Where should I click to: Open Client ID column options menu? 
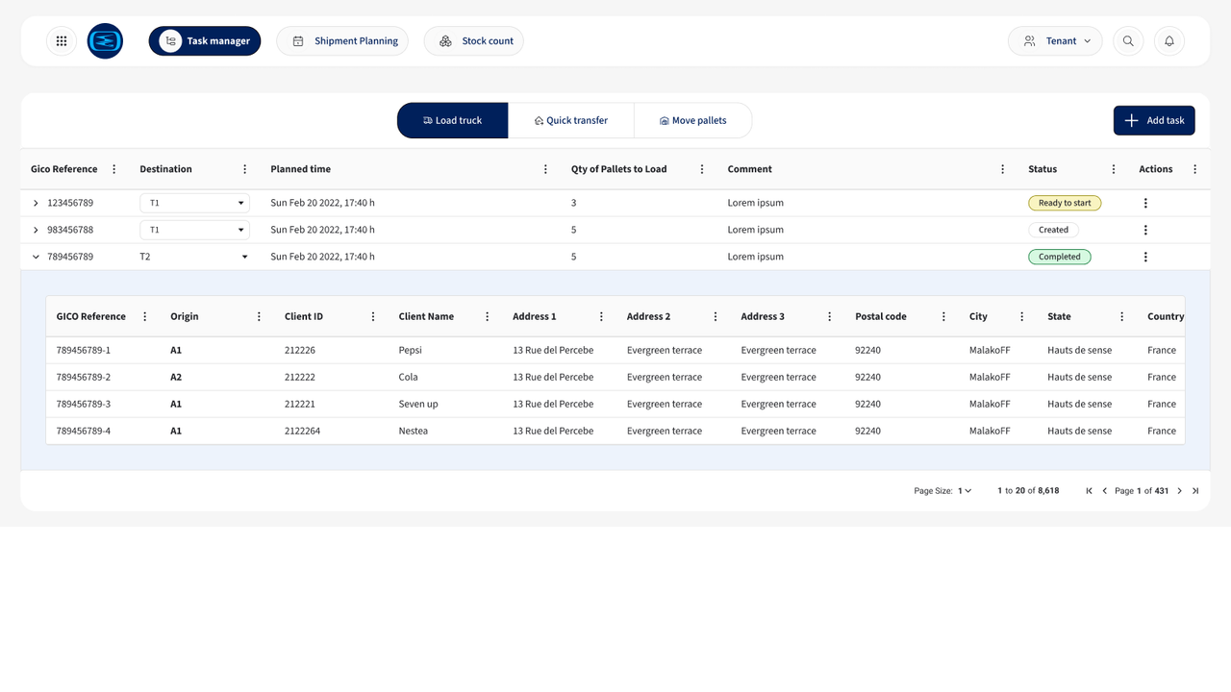click(373, 316)
